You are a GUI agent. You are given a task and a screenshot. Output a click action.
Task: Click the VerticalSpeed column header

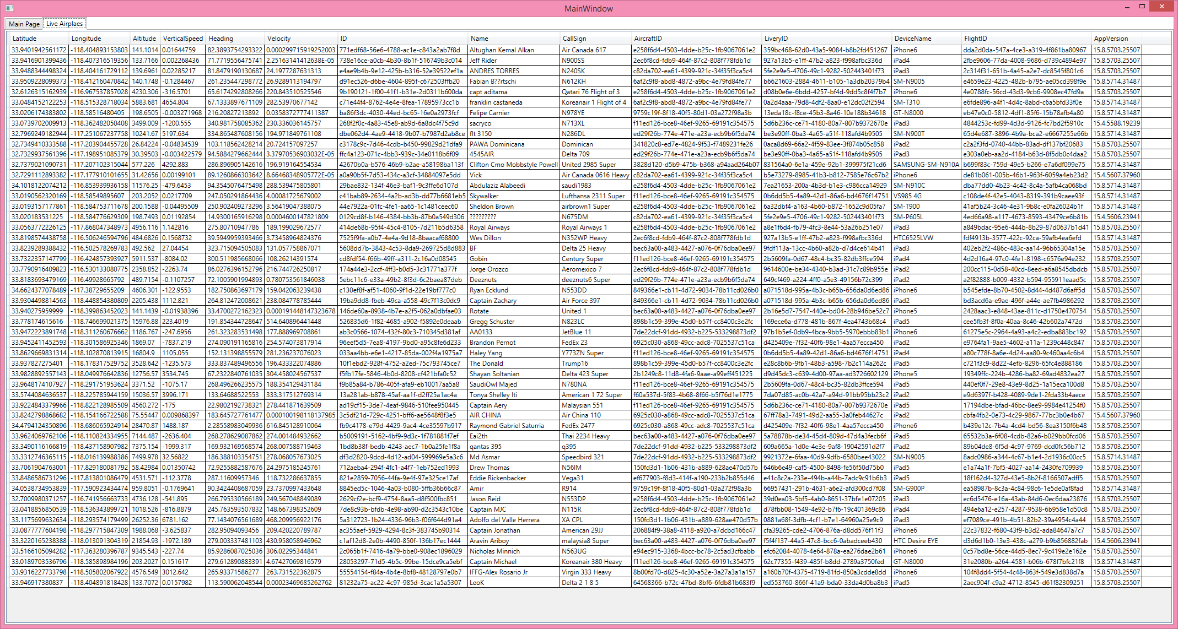[183, 39]
